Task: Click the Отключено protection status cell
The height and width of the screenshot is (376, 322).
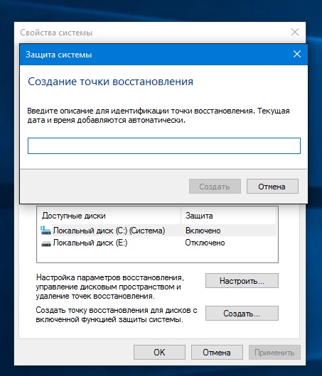Action: click(x=205, y=243)
